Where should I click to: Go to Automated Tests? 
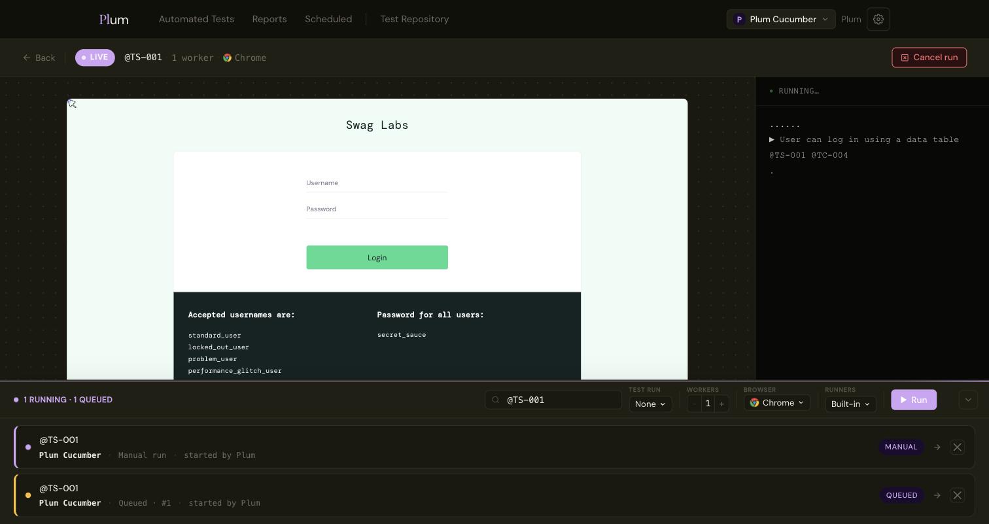coord(196,20)
